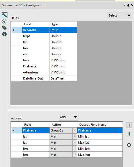134x167 pixels.
Task: Move selected action down with arrow
Action: coord(129,134)
